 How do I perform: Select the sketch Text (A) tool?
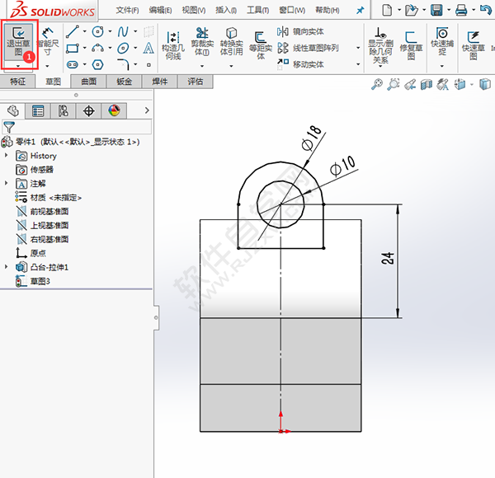[x=148, y=48]
